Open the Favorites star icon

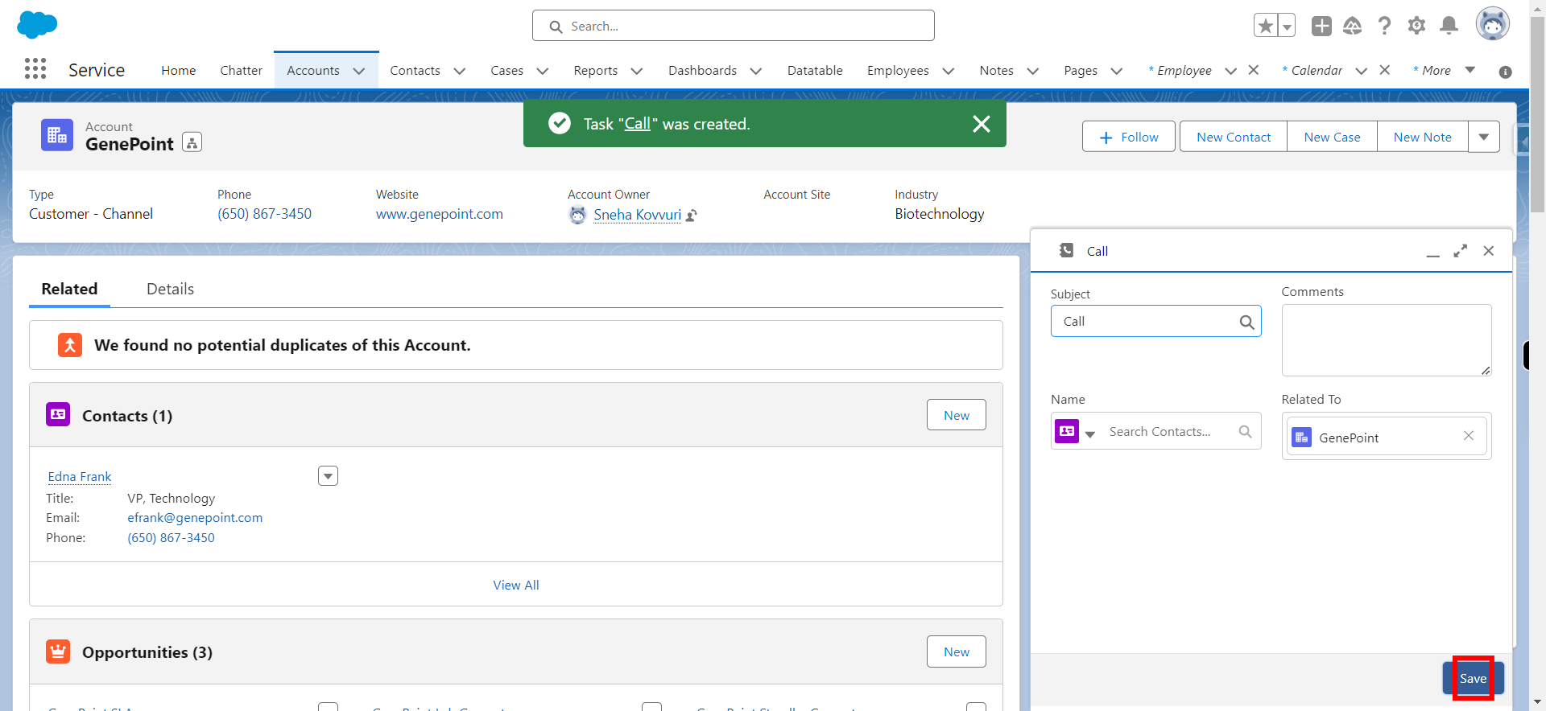pyautogui.click(x=1265, y=26)
